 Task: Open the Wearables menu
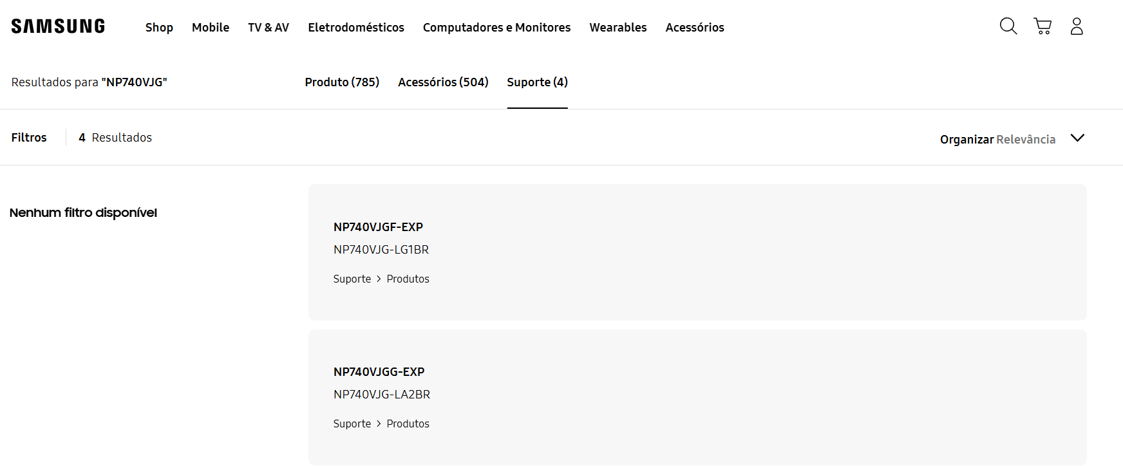618,28
